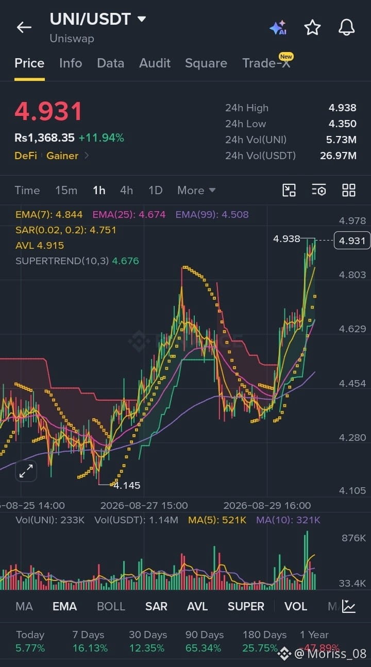This screenshot has height=667, width=371.
Task: Select the 1D timeframe
Action: pyautogui.click(x=156, y=190)
